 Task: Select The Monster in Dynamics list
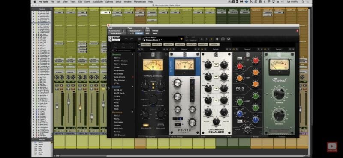tap(120, 80)
